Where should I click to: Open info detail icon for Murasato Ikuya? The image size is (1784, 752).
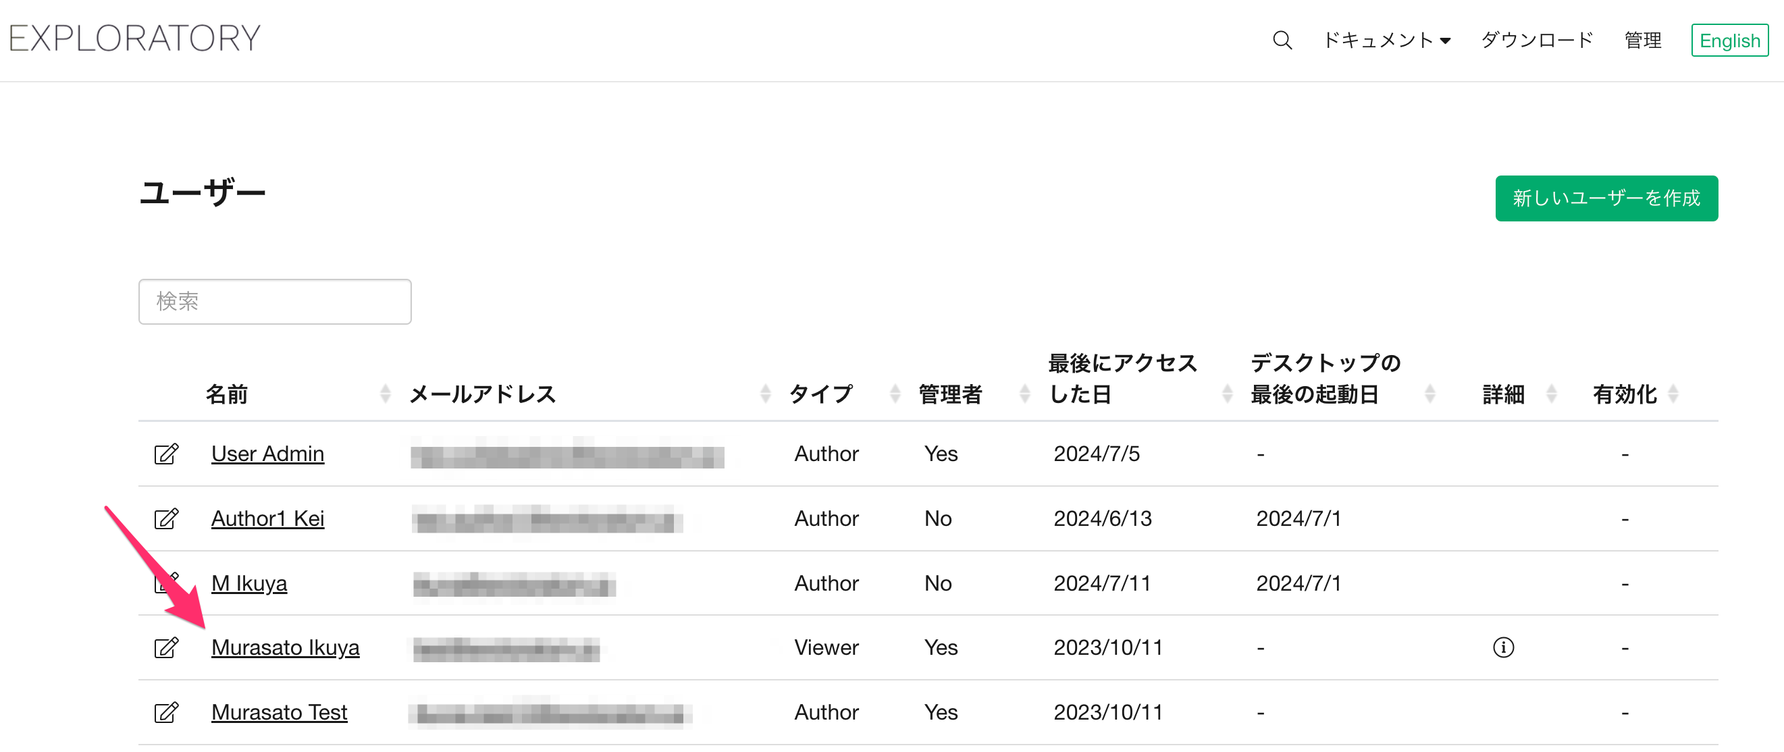tap(1503, 648)
